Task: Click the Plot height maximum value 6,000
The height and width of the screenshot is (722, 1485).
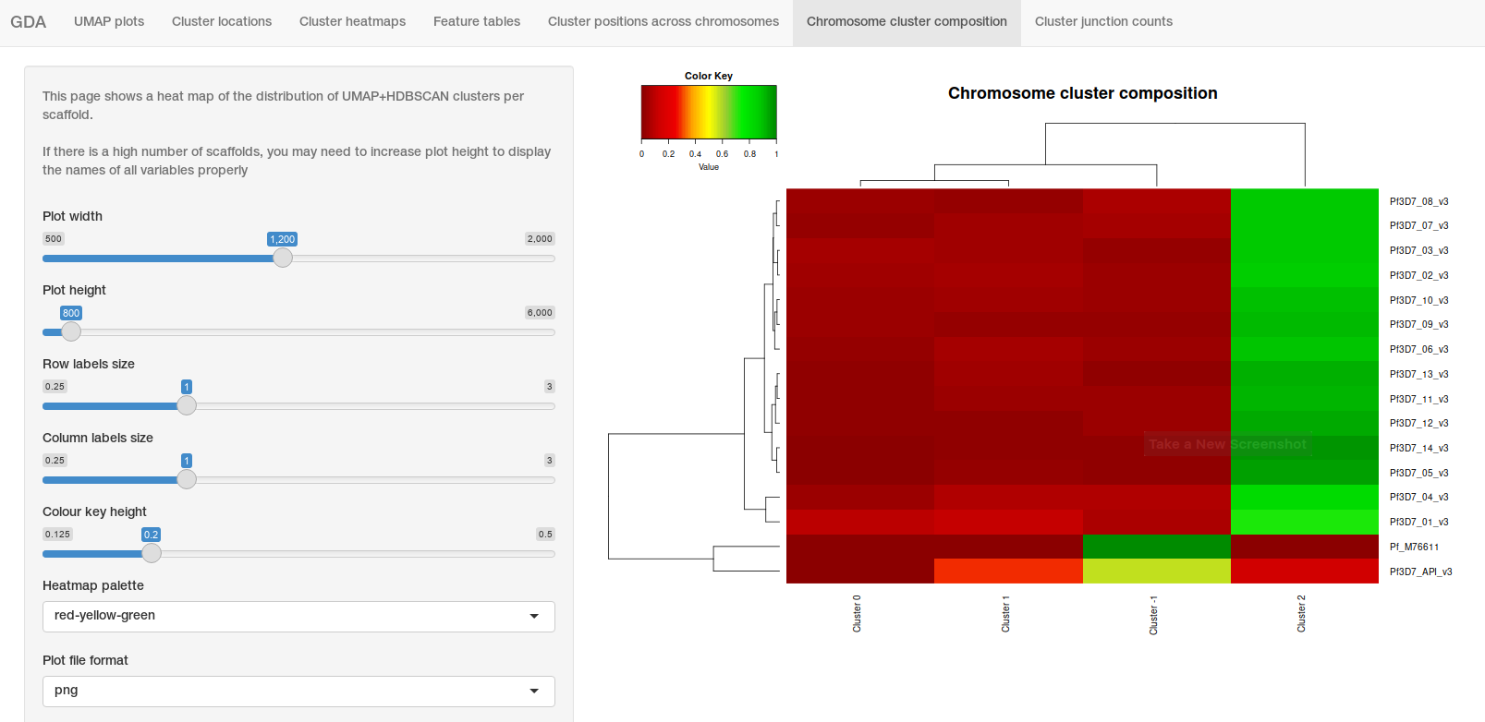Action: [540, 312]
